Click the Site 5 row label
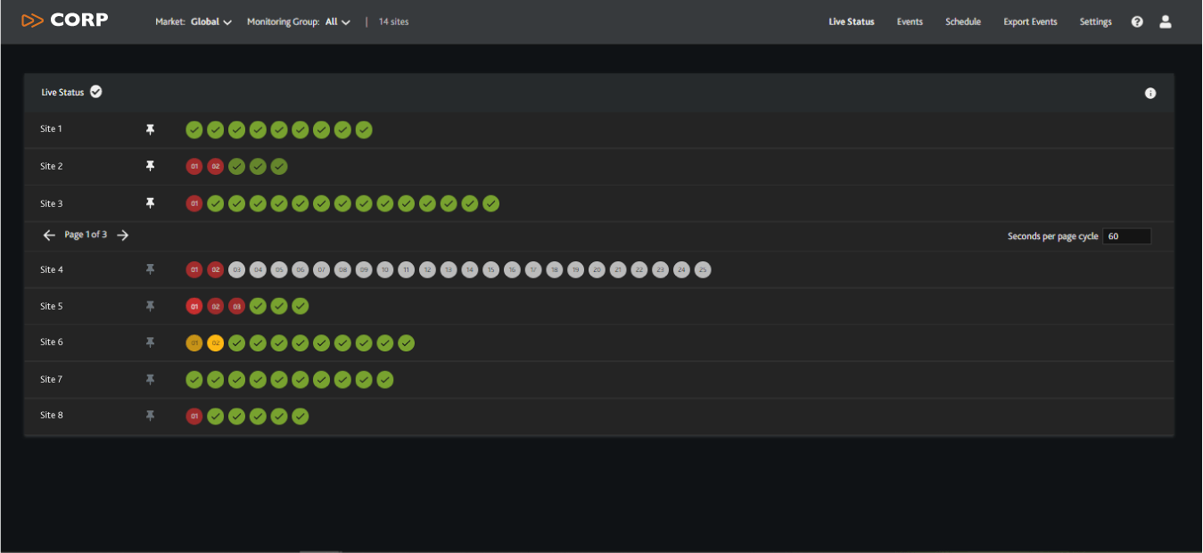This screenshot has width=1203, height=553. 52,306
